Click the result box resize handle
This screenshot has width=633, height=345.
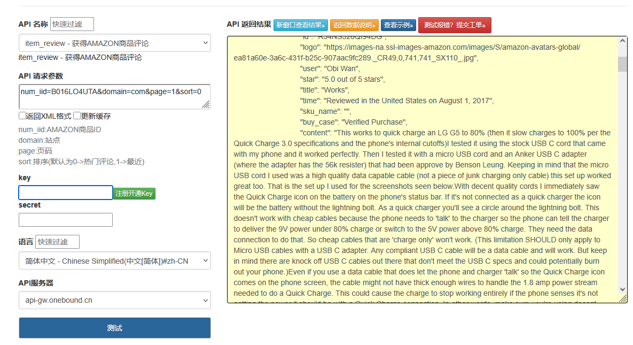click(x=623, y=298)
